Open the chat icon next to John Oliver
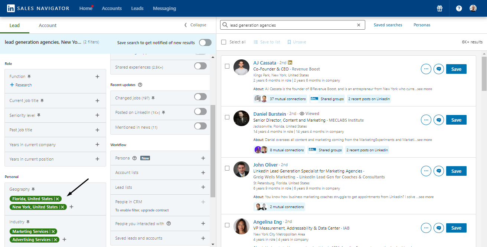 pyautogui.click(x=438, y=171)
